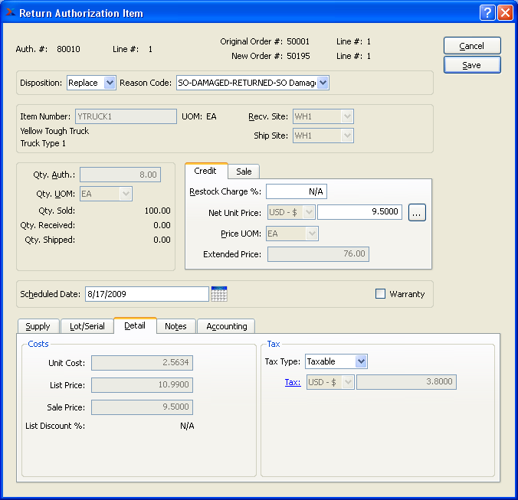Expand the Disposition dropdown

(x=109, y=83)
